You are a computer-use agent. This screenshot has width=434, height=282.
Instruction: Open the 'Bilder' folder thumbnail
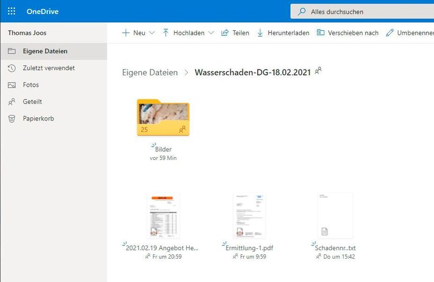(163, 117)
